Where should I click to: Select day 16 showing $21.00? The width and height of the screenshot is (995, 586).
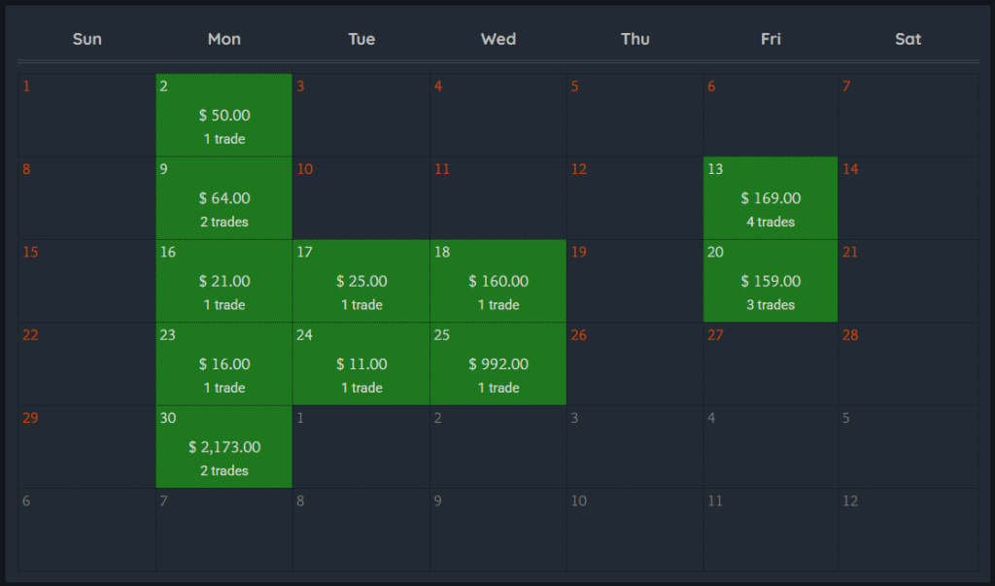pyautogui.click(x=223, y=281)
